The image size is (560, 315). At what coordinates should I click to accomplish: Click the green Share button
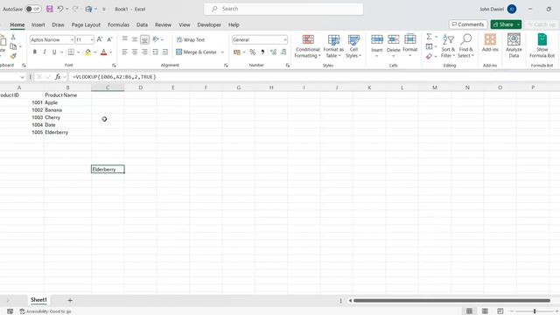(503, 24)
